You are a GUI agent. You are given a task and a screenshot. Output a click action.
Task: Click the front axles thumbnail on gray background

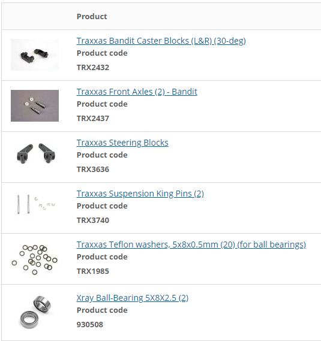pos(35,105)
